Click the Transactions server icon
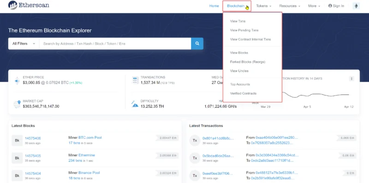Screen dimensions: 369x183 [135, 80]
